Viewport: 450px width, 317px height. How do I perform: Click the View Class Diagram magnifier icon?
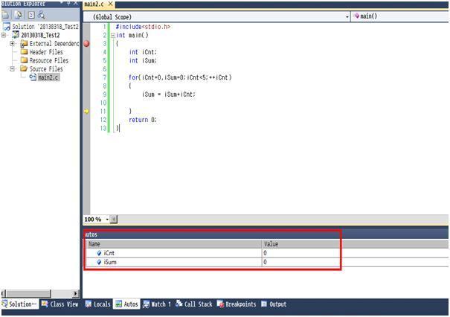click(x=42, y=15)
